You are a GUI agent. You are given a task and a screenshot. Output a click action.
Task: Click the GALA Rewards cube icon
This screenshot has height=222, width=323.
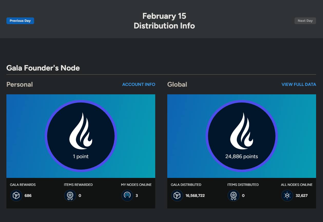click(x=16, y=196)
